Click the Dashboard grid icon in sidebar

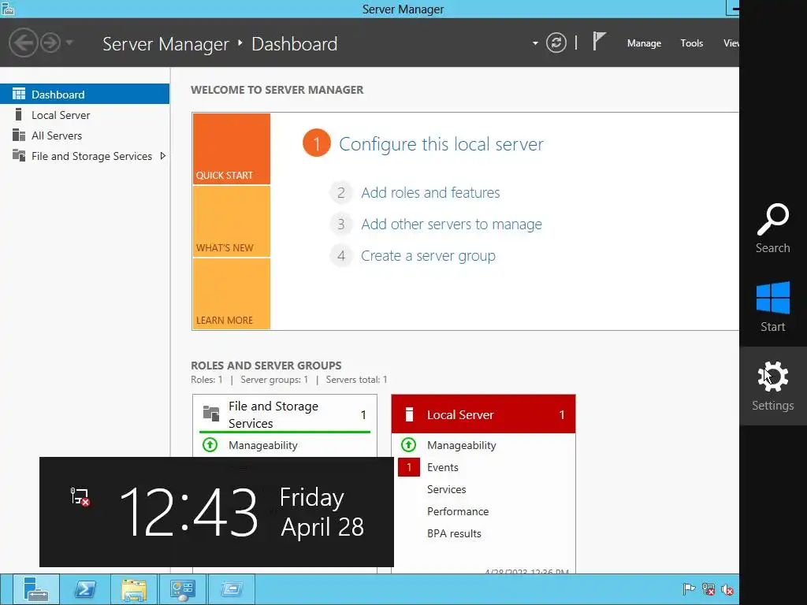(19, 94)
